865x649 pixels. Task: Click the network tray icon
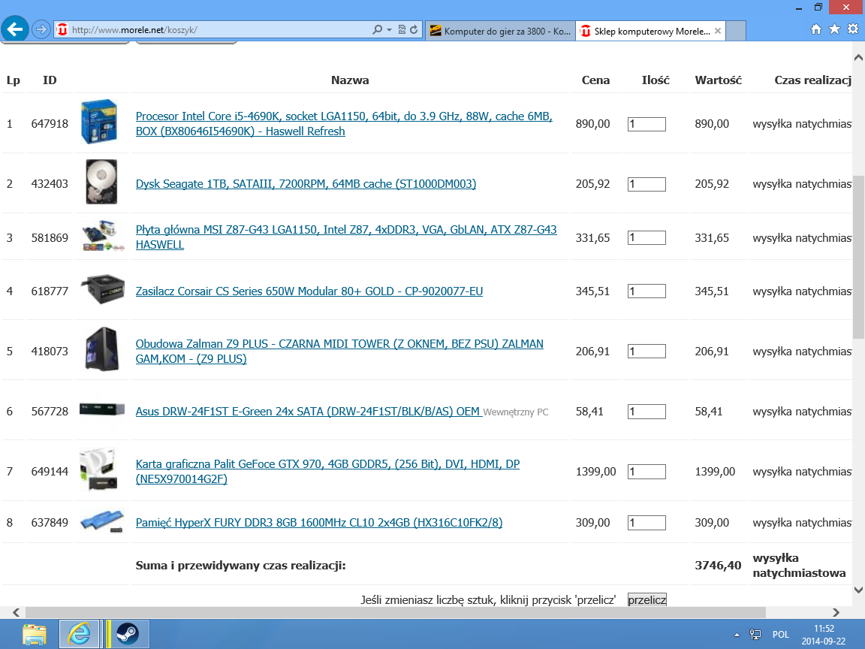coord(755,635)
